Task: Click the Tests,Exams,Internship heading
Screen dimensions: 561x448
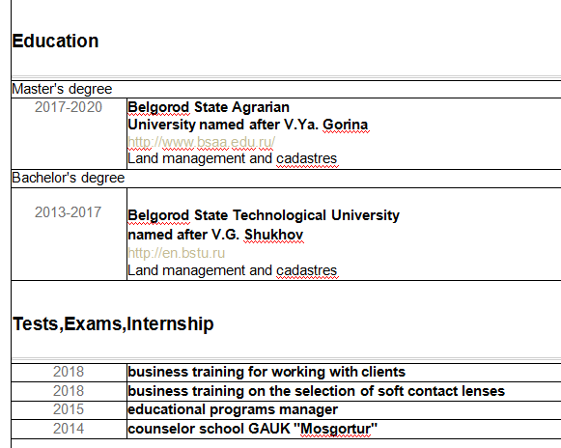Action: [x=113, y=323]
